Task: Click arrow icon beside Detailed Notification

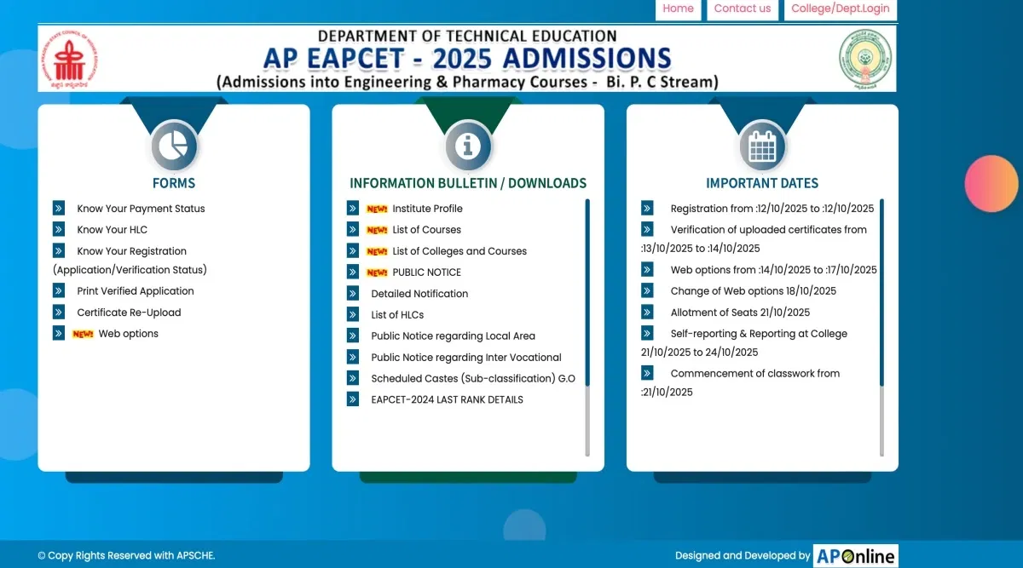Action: pos(353,293)
